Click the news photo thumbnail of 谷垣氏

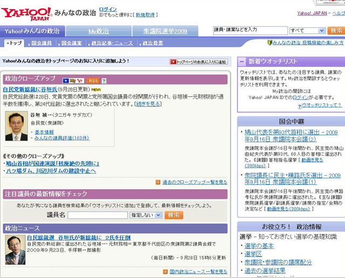(15, 250)
